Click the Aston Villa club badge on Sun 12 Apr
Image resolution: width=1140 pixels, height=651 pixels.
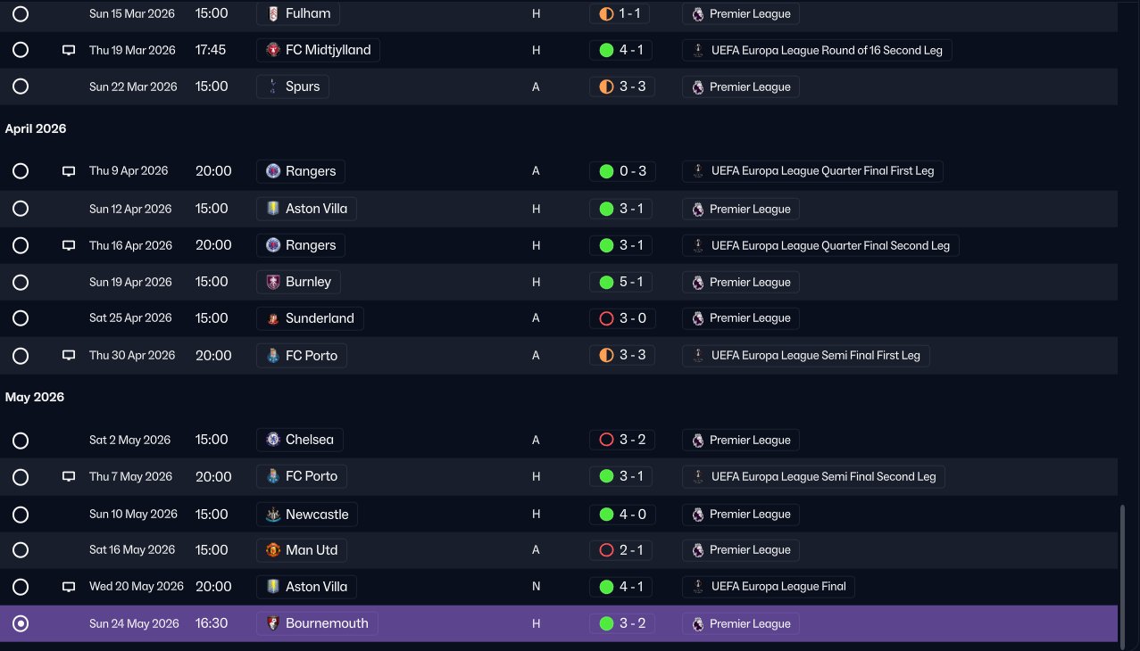click(273, 209)
